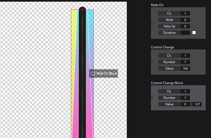Select the Control Change channel value
211x138 pixels.
tap(185, 56)
